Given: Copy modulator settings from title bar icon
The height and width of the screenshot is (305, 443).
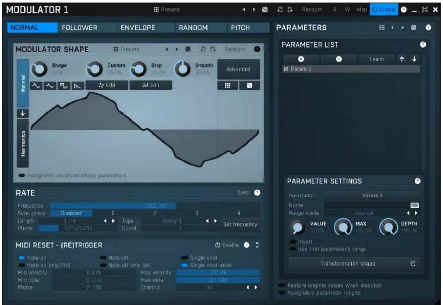Looking at the screenshot, I should point(280,10).
